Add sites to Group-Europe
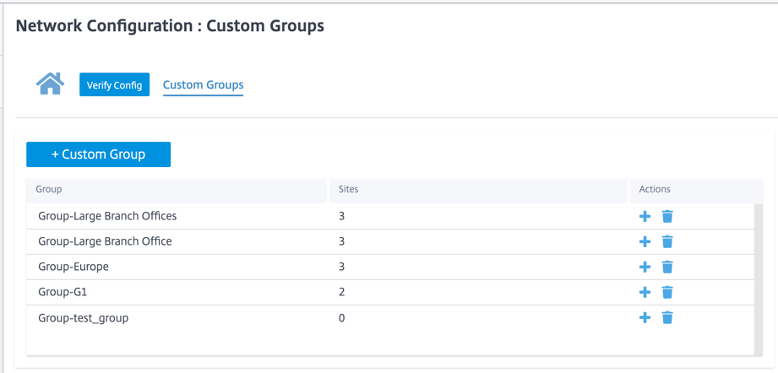Image resolution: width=778 pixels, height=373 pixels. tap(645, 267)
